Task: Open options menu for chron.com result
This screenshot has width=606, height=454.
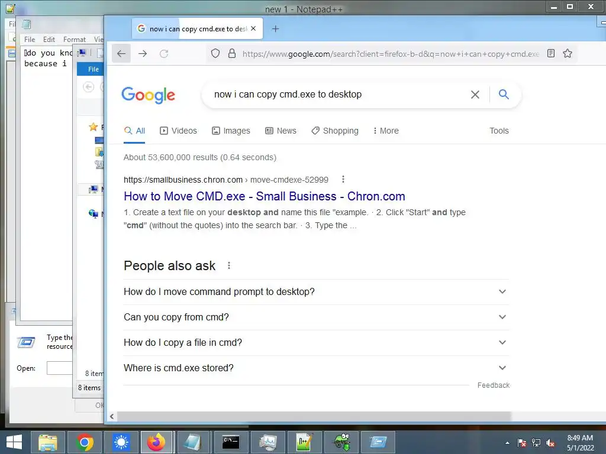Action: [343, 179]
